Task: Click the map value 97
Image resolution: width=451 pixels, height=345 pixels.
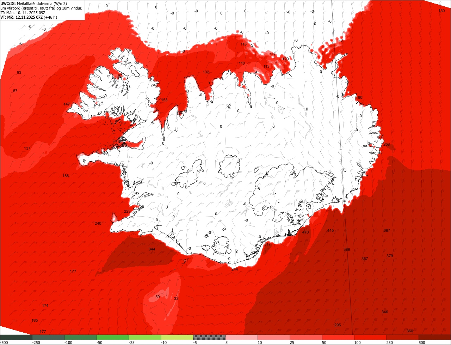Action: (x=120, y=75)
